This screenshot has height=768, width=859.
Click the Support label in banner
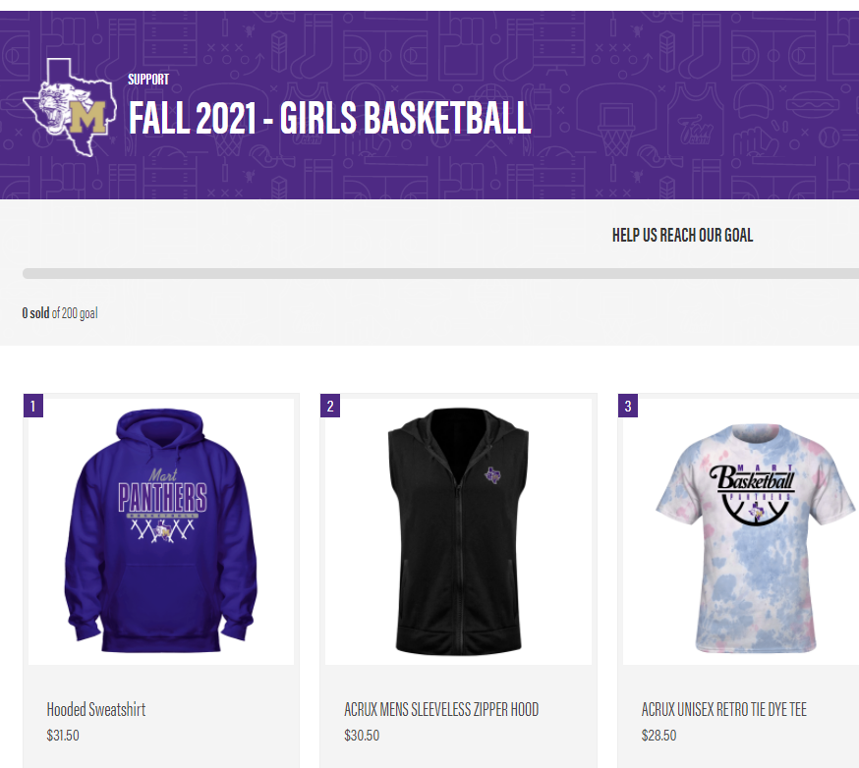click(148, 80)
